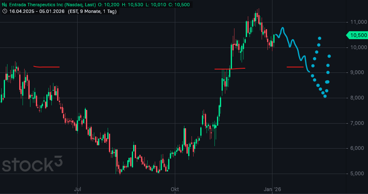Select the Jul label on time axis
The width and height of the screenshot is (368, 194).
77,189
